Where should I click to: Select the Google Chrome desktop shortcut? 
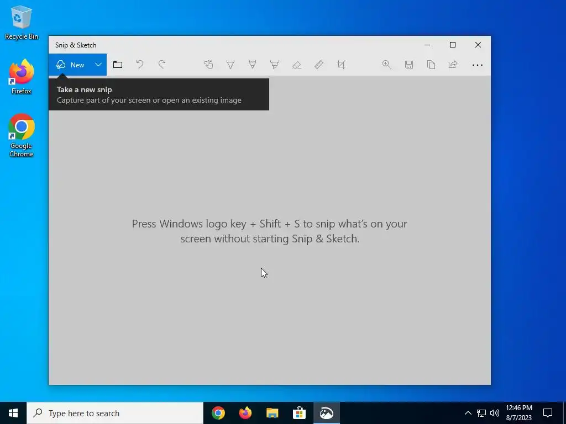coord(22,136)
